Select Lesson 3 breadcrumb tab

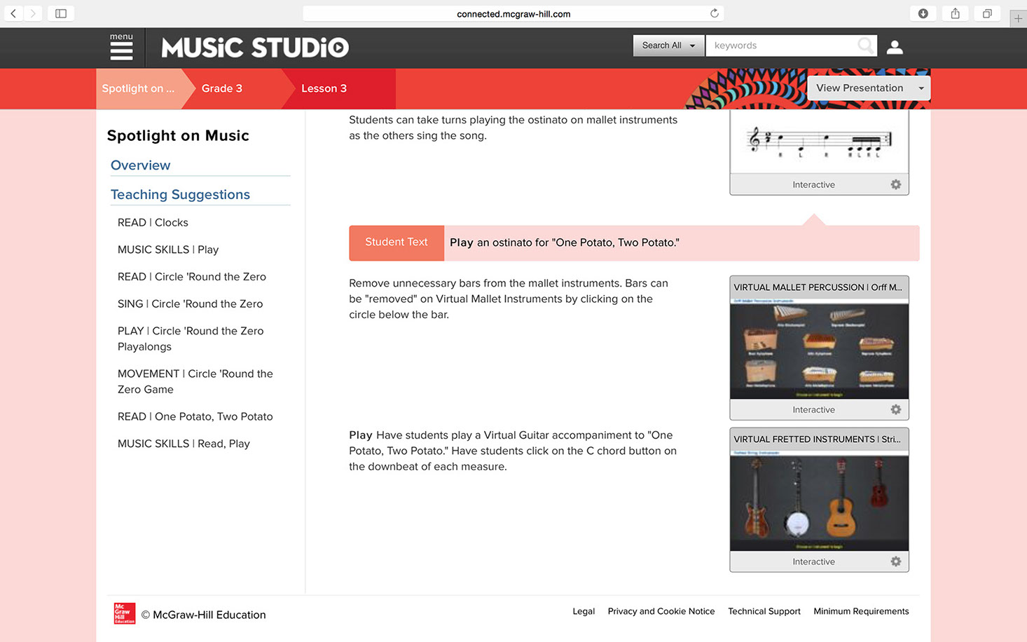click(x=324, y=88)
